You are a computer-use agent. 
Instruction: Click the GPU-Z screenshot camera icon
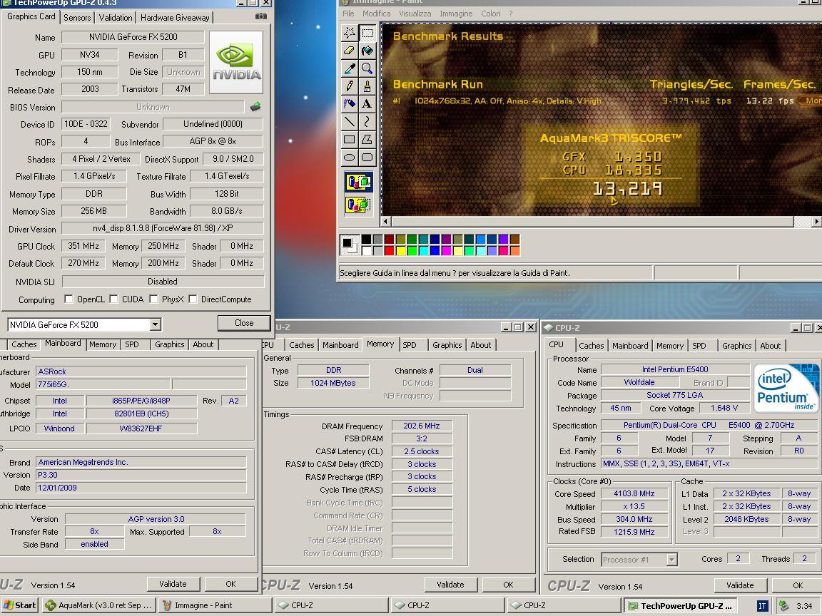260,17
